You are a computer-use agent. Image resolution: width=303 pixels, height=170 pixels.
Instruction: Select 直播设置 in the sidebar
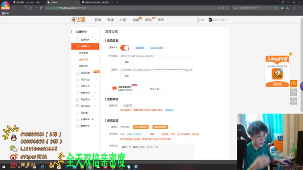[83, 60]
